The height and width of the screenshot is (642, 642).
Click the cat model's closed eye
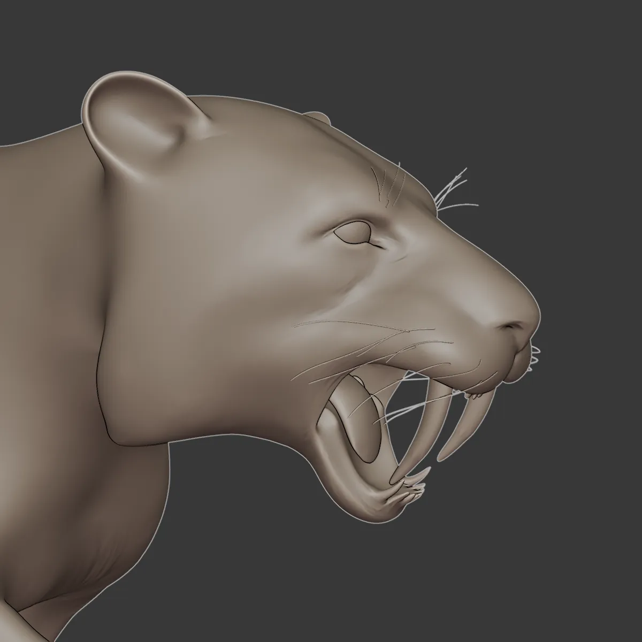tap(354, 233)
